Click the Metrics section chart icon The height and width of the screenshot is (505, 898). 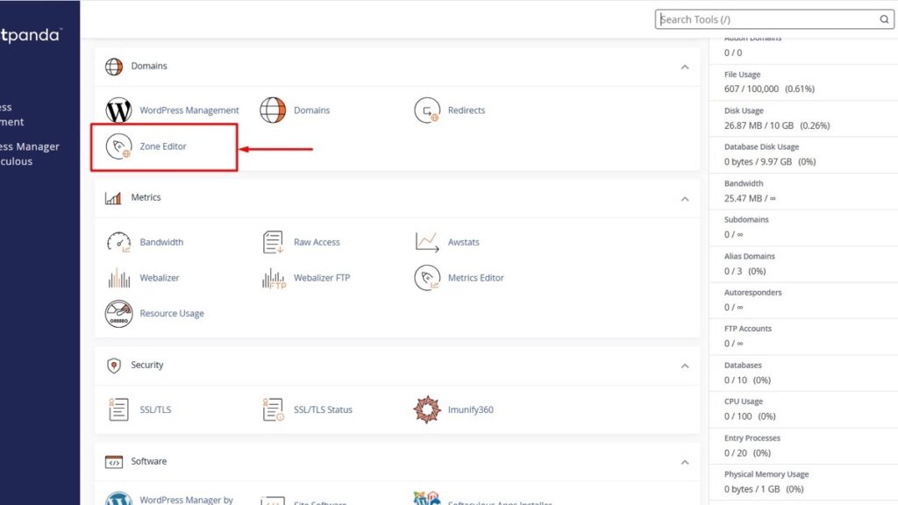[x=113, y=198]
